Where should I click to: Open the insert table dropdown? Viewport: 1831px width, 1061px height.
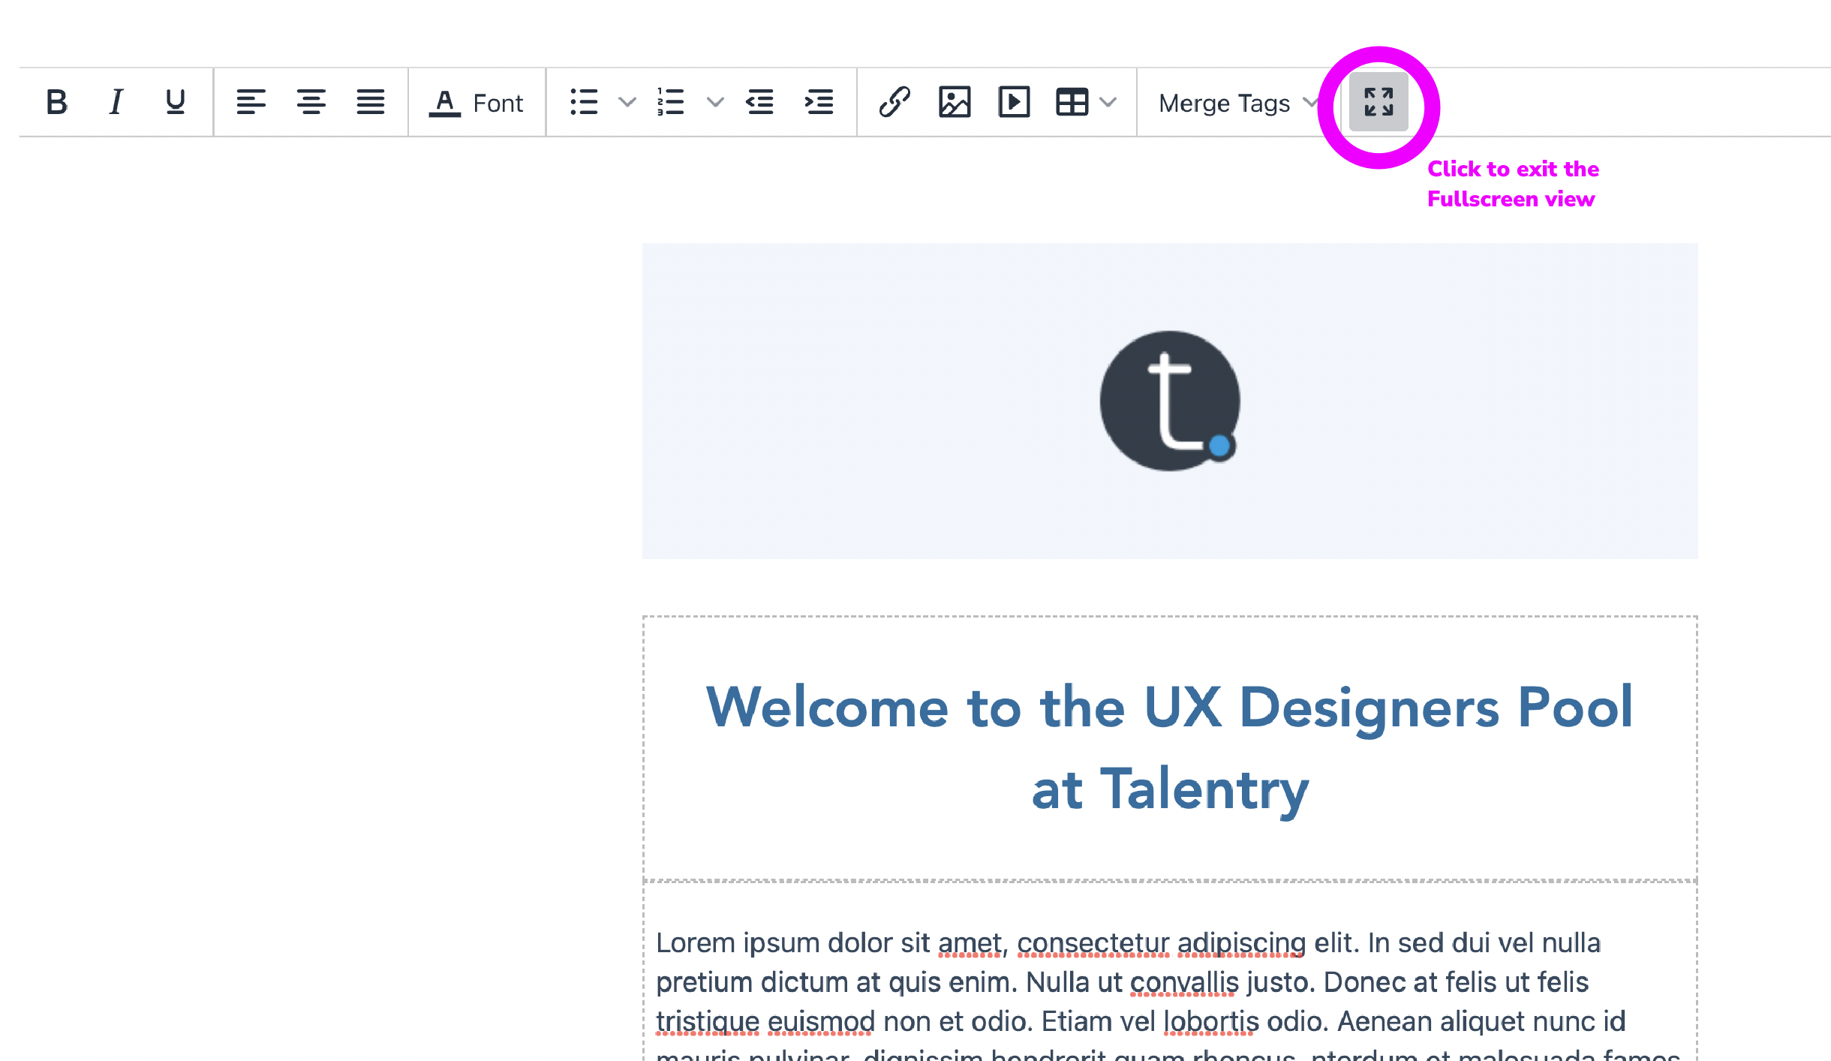(x=1086, y=102)
